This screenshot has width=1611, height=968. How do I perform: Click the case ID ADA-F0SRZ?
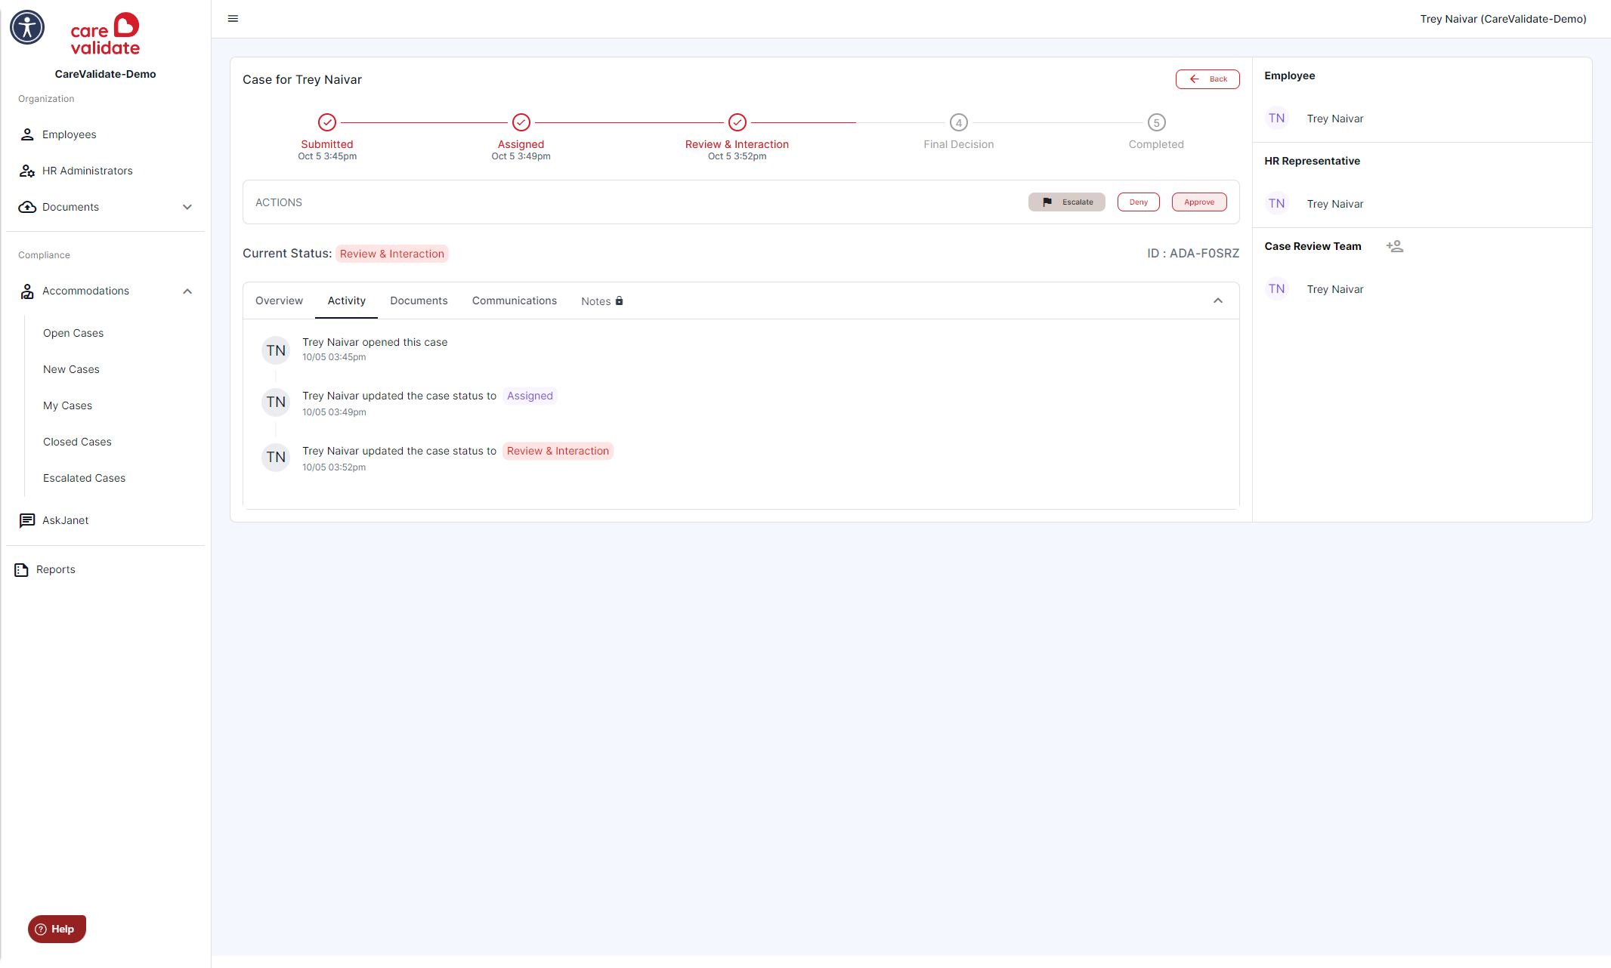[x=1193, y=254]
